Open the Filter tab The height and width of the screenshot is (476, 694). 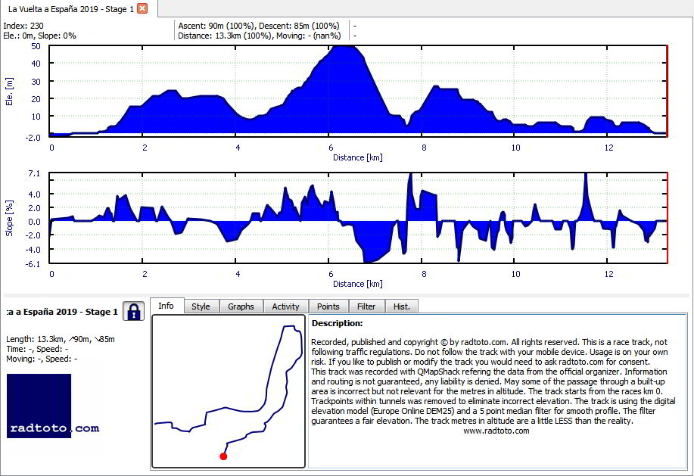pos(366,306)
